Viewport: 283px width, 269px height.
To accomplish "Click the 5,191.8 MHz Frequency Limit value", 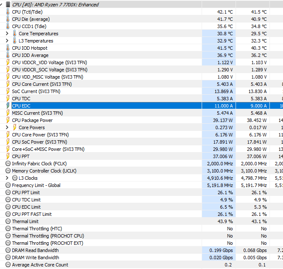I will coord(220,185).
